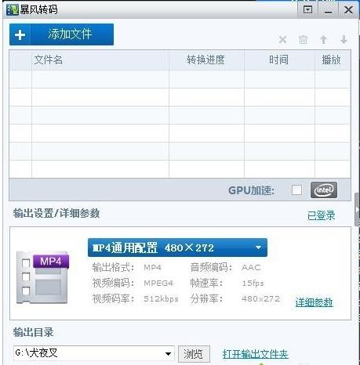The height and width of the screenshot is (365, 360).
Task: Move item down with the down arrow icon
Action: (344, 40)
